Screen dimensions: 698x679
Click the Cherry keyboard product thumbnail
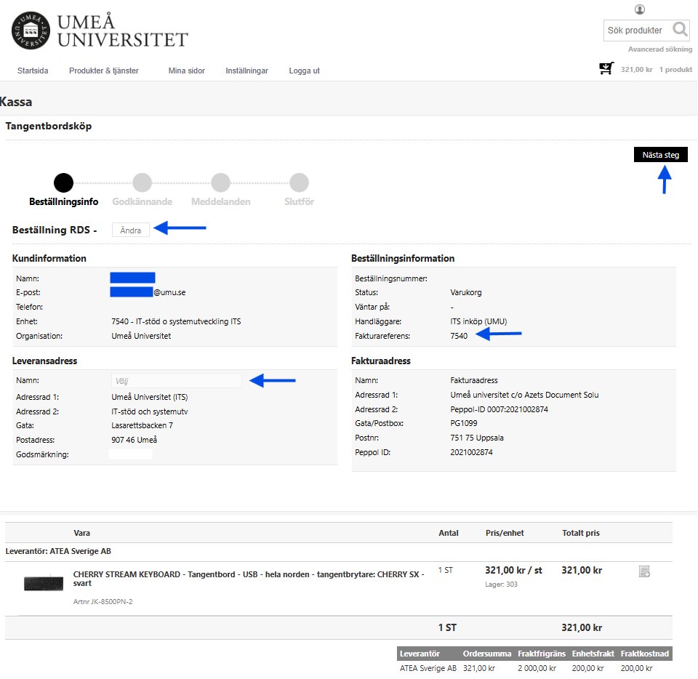point(44,583)
